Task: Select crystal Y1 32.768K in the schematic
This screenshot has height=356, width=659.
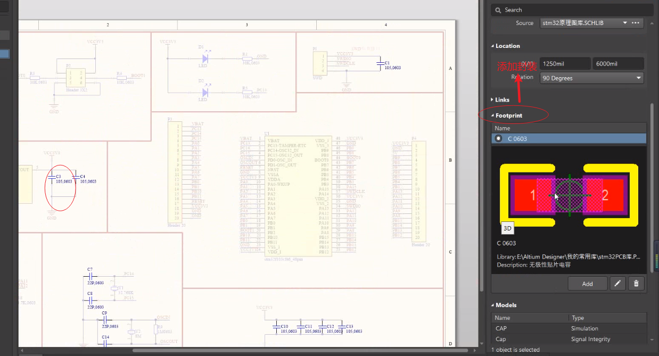Action: (113, 288)
